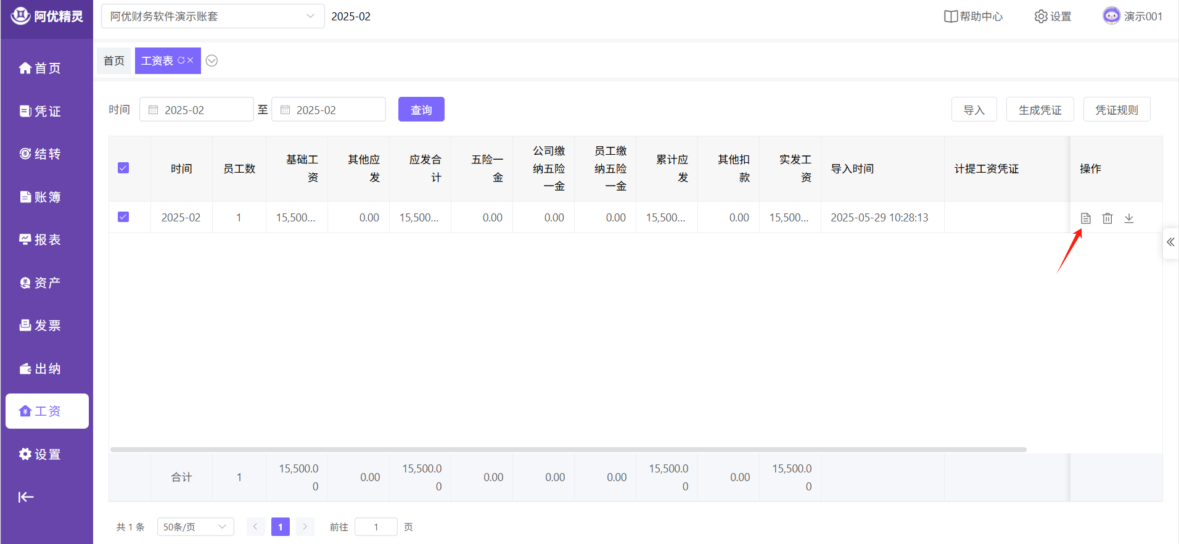The width and height of the screenshot is (1179, 544).
Task: Toggle the select-all checkbox in table header
Action: (x=123, y=168)
